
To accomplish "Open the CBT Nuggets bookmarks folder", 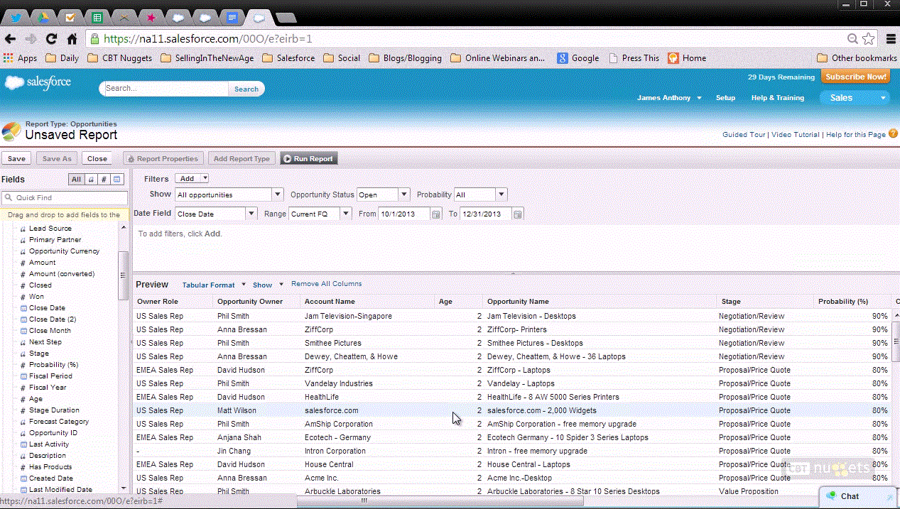I will (119, 58).
